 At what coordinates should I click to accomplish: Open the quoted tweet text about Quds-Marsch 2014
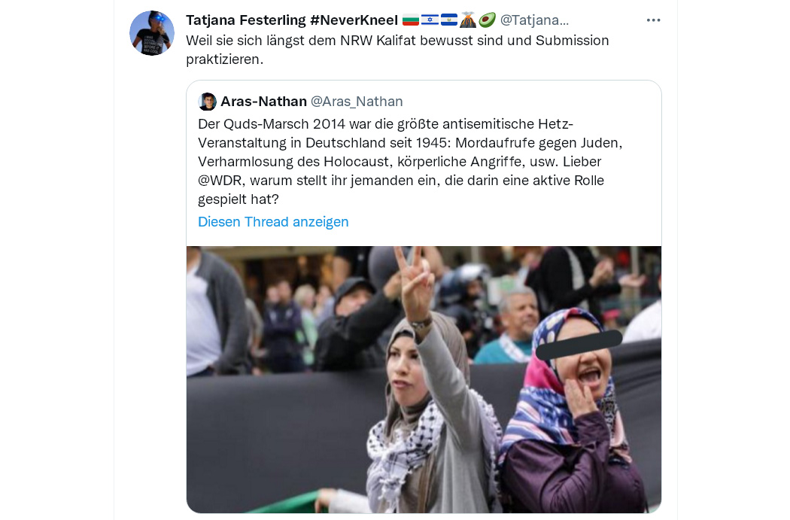click(x=410, y=161)
